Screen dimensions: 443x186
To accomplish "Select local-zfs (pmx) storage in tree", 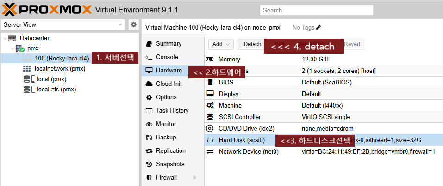I will coord(56,90).
